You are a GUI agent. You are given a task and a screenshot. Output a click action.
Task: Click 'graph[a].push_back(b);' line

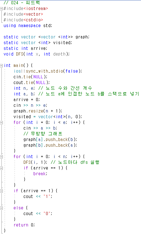coord(50,140)
